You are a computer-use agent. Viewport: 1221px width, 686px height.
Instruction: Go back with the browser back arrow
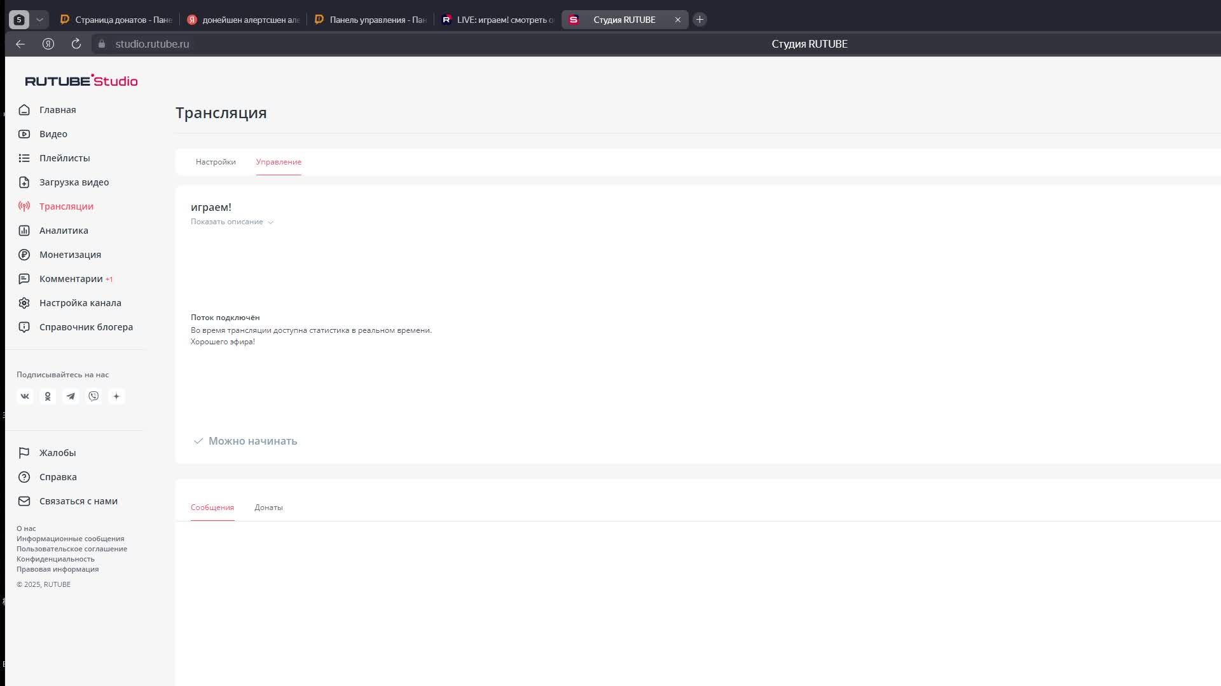click(20, 44)
